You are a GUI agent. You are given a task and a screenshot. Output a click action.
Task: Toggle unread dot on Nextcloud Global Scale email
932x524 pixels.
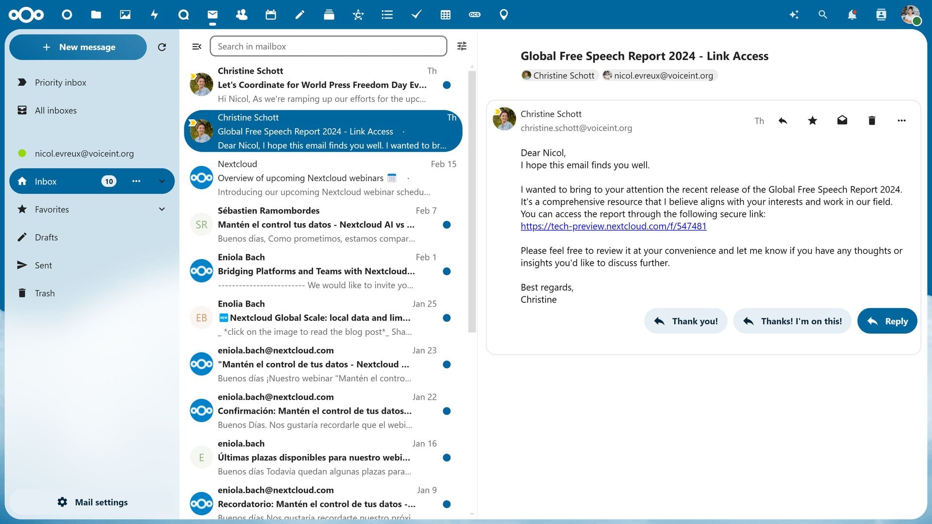pyautogui.click(x=447, y=318)
